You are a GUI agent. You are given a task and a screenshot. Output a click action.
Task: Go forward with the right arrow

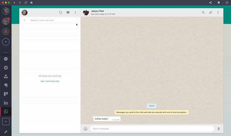[x=20, y=3]
